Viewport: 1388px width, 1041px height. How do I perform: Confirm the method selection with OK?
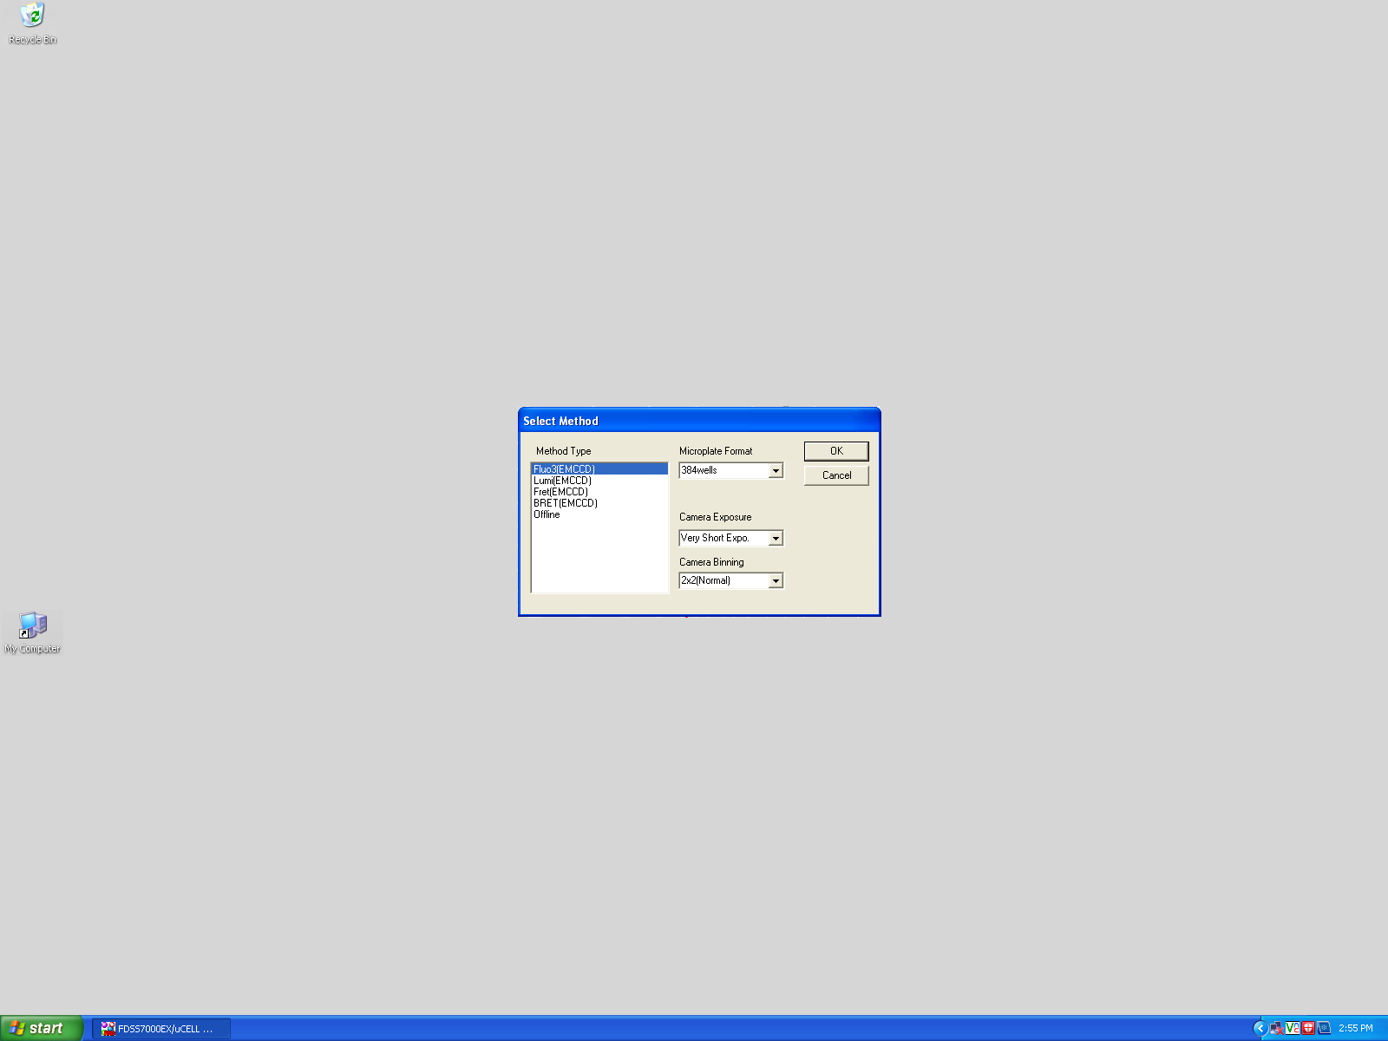click(x=836, y=451)
